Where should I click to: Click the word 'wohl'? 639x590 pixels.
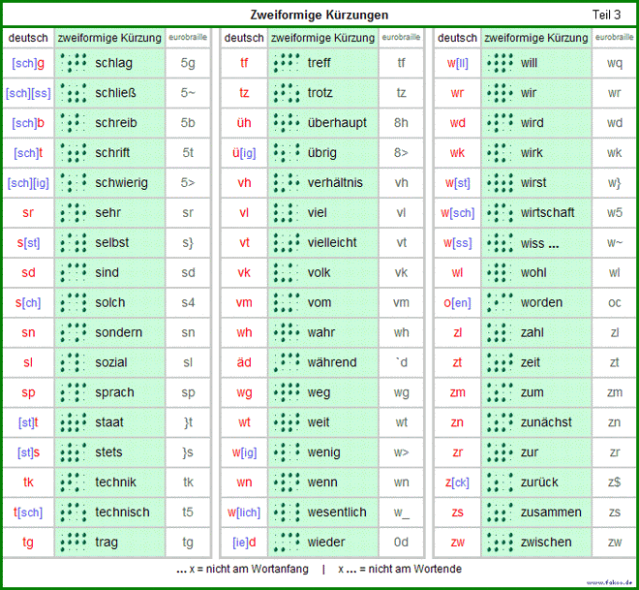[533, 273]
